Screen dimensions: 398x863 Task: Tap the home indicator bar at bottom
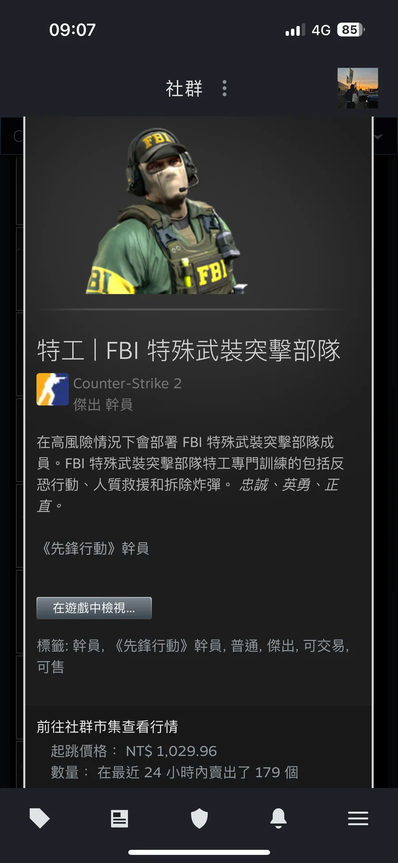199,852
